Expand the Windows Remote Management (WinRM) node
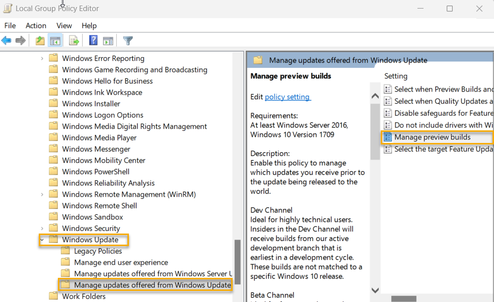 pyautogui.click(x=41, y=194)
